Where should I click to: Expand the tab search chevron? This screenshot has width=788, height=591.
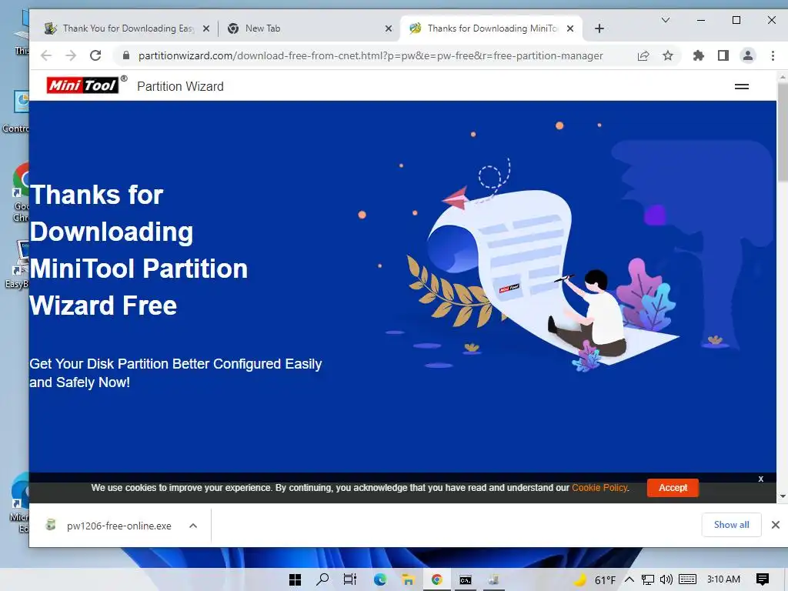click(666, 20)
